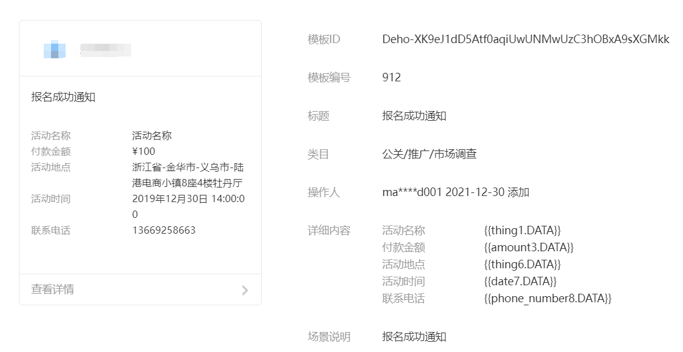Select the {{thing1.DATA}} placeholder
The width and height of the screenshot is (683, 352).
522,230
